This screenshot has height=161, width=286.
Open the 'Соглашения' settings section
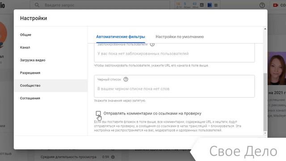point(51,98)
